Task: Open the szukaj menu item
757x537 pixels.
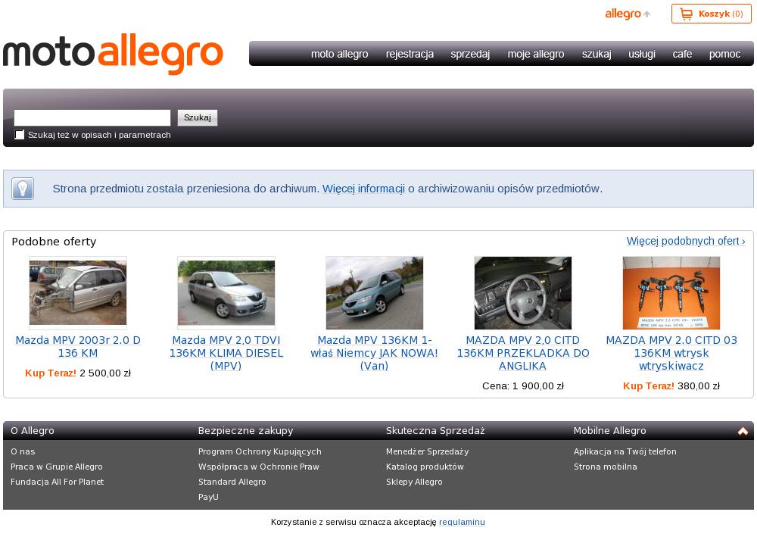Action: click(597, 54)
